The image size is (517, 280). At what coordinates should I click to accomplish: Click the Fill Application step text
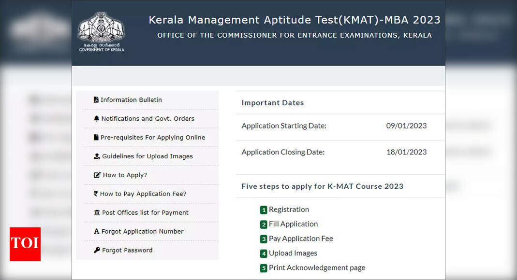(x=294, y=224)
